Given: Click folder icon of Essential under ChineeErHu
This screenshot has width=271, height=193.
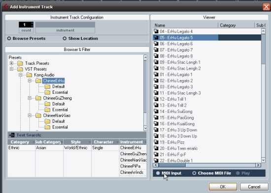Looking at the screenshot, I should pyautogui.click(x=47, y=92).
